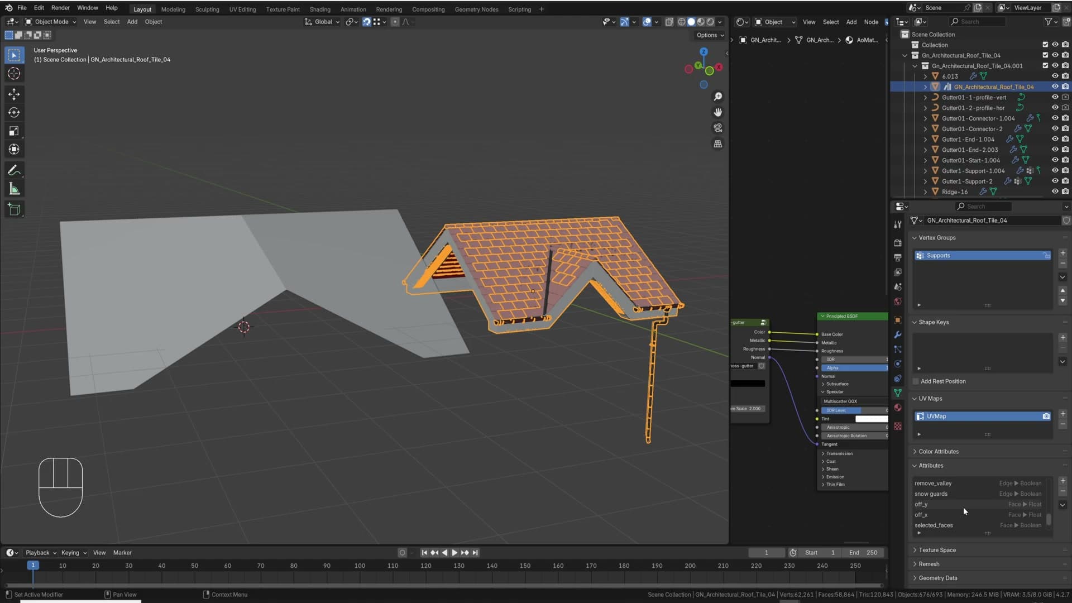Screen dimensions: 1072x603
Task: Toggle Gutter1-End-1.004 viewport visibility
Action: coord(1055,139)
